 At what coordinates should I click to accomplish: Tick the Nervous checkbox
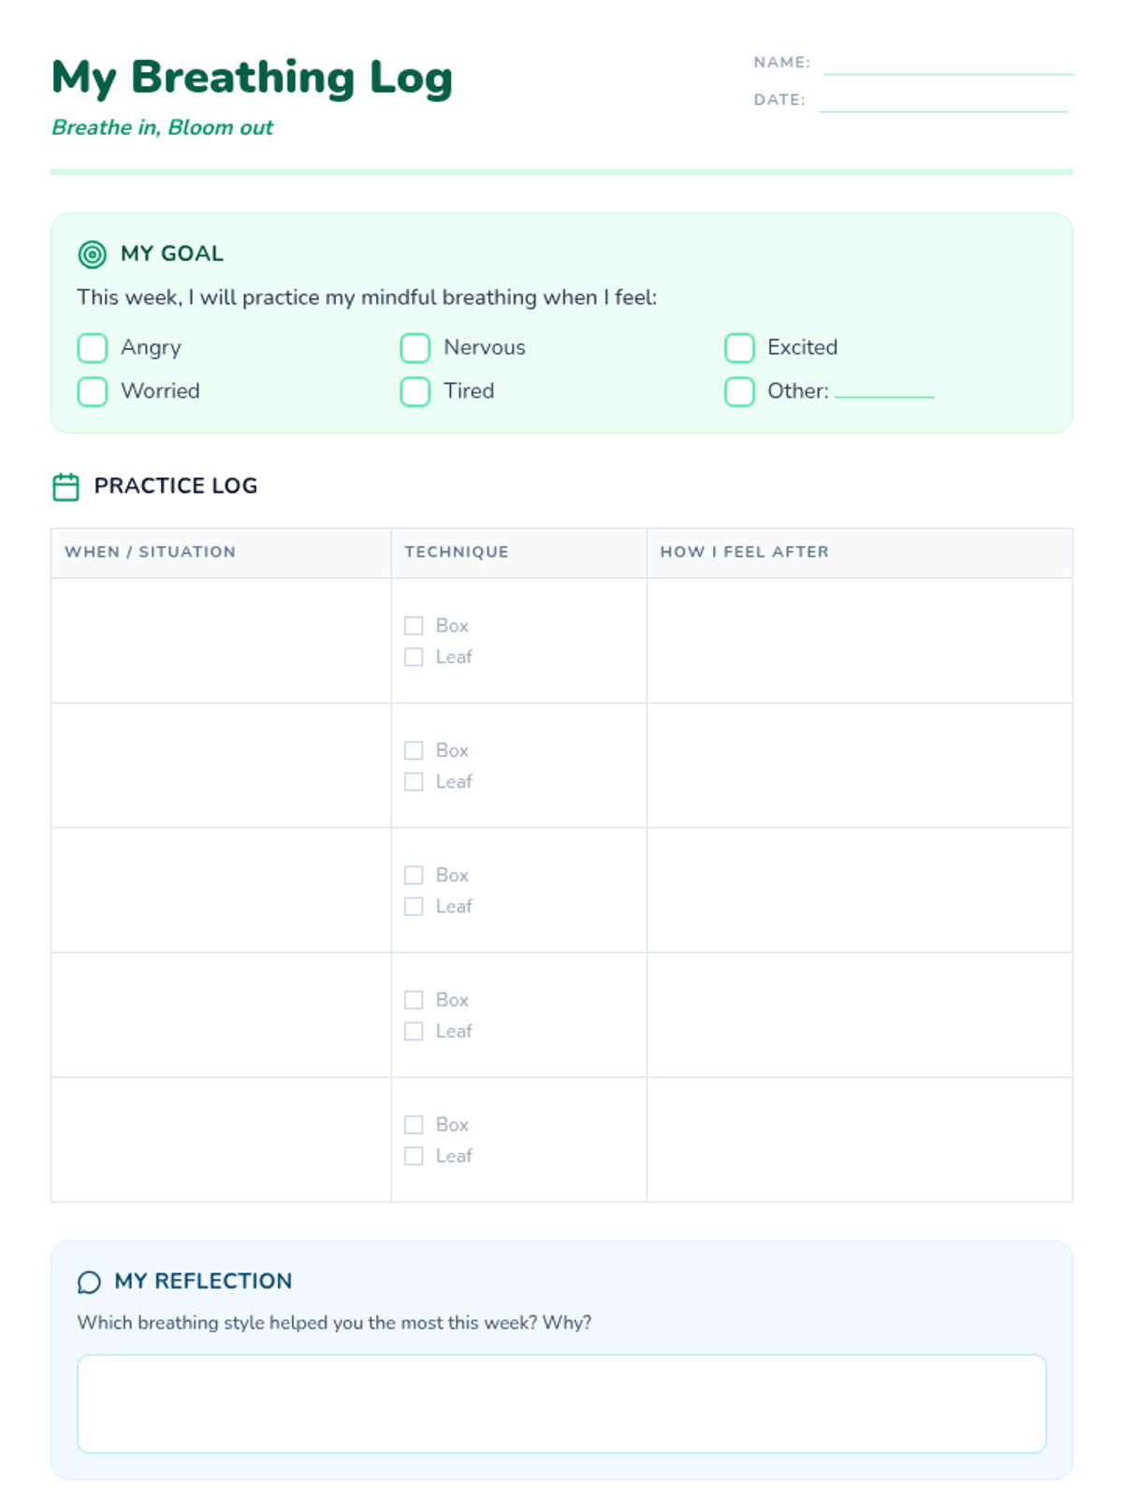point(416,348)
